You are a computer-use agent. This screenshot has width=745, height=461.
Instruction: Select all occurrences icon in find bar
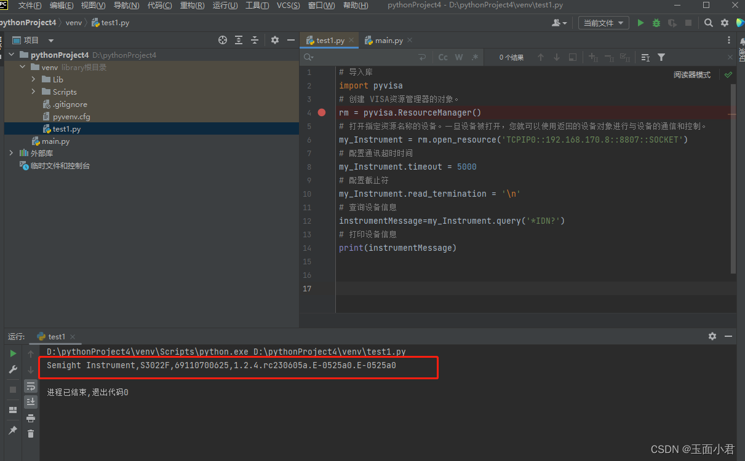[626, 57]
